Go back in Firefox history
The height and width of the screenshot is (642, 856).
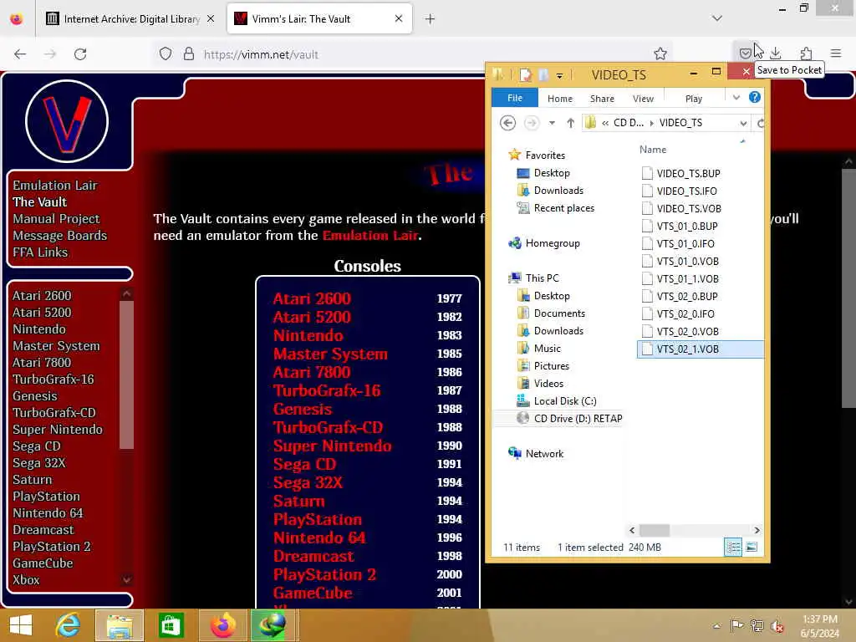click(20, 53)
